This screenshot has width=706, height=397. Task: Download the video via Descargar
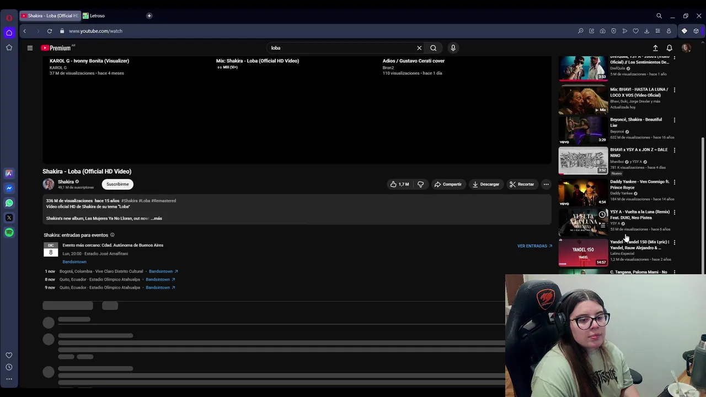click(x=486, y=184)
